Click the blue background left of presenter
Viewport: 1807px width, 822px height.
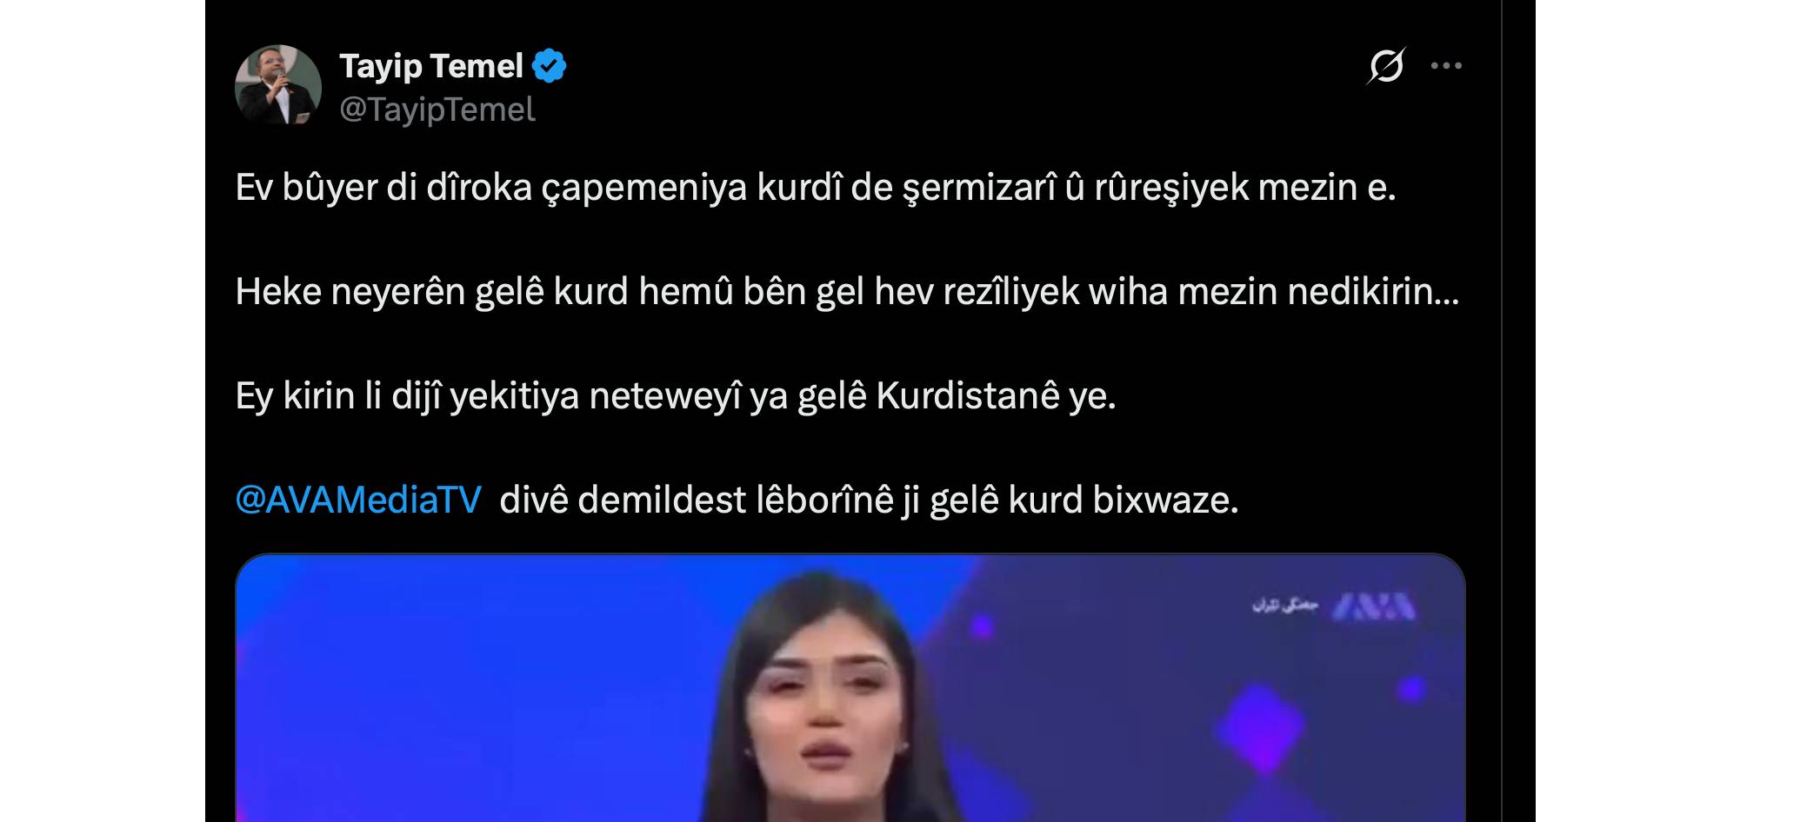(x=478, y=695)
